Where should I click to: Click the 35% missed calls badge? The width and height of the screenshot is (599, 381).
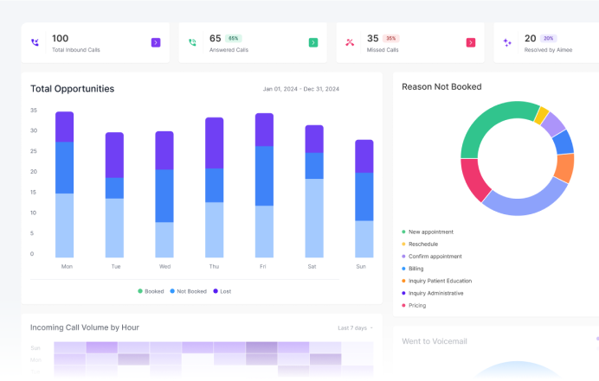(390, 38)
